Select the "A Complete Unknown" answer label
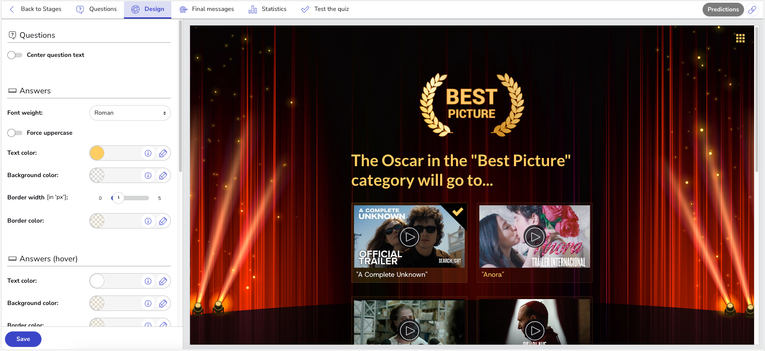This screenshot has height=351, width=765. 392,275
